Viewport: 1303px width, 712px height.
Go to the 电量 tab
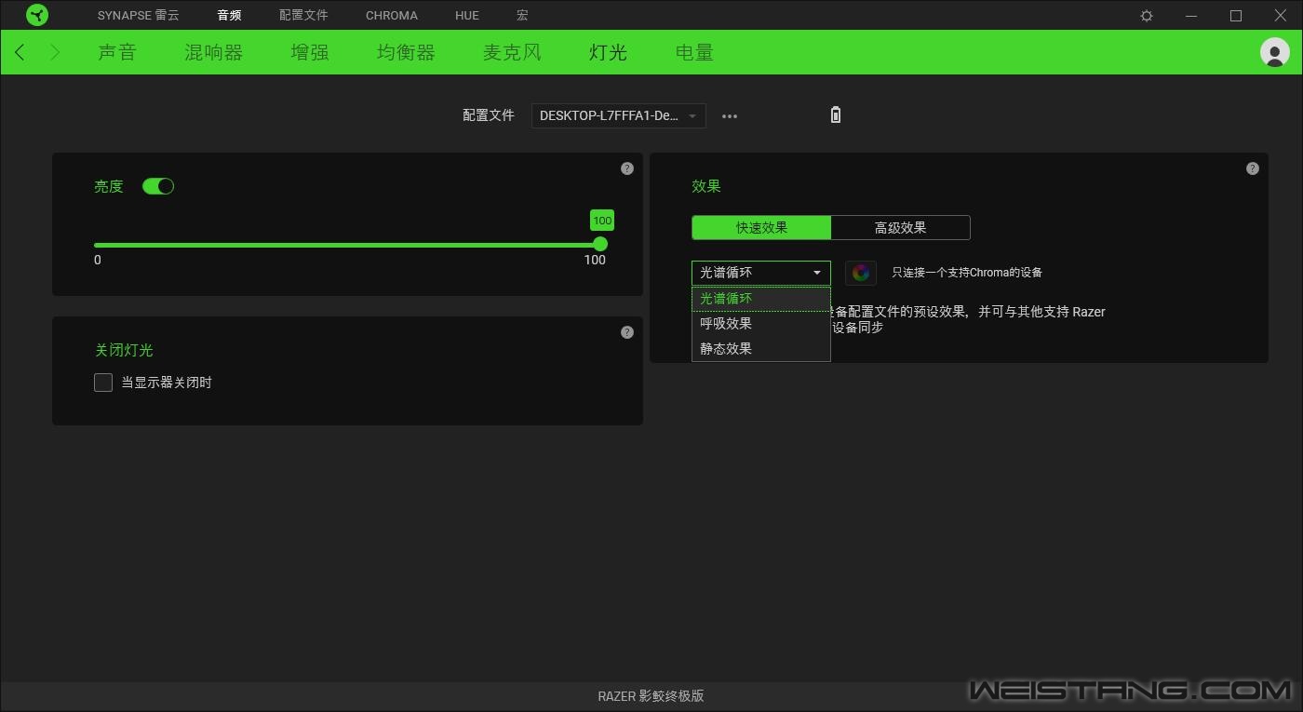coord(694,52)
